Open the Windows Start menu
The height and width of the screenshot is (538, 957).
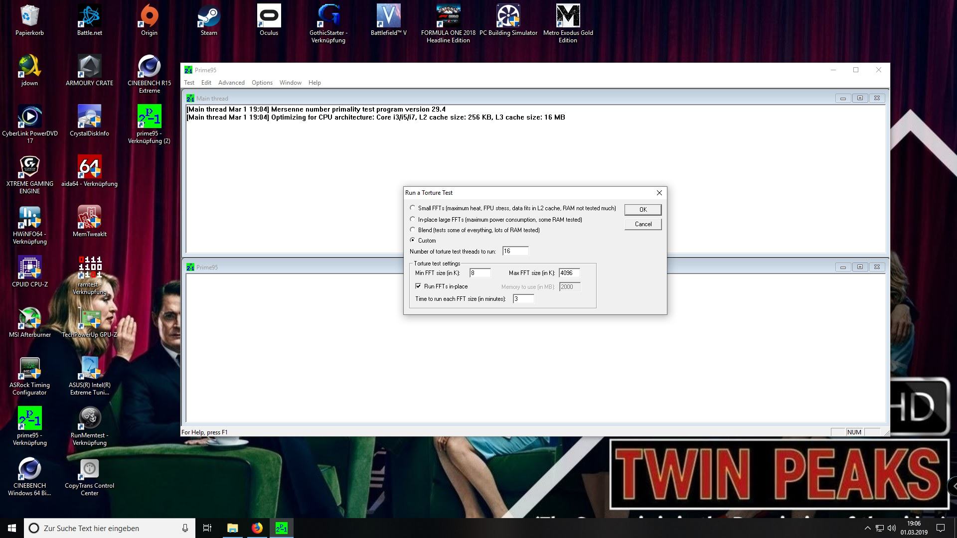(x=12, y=528)
